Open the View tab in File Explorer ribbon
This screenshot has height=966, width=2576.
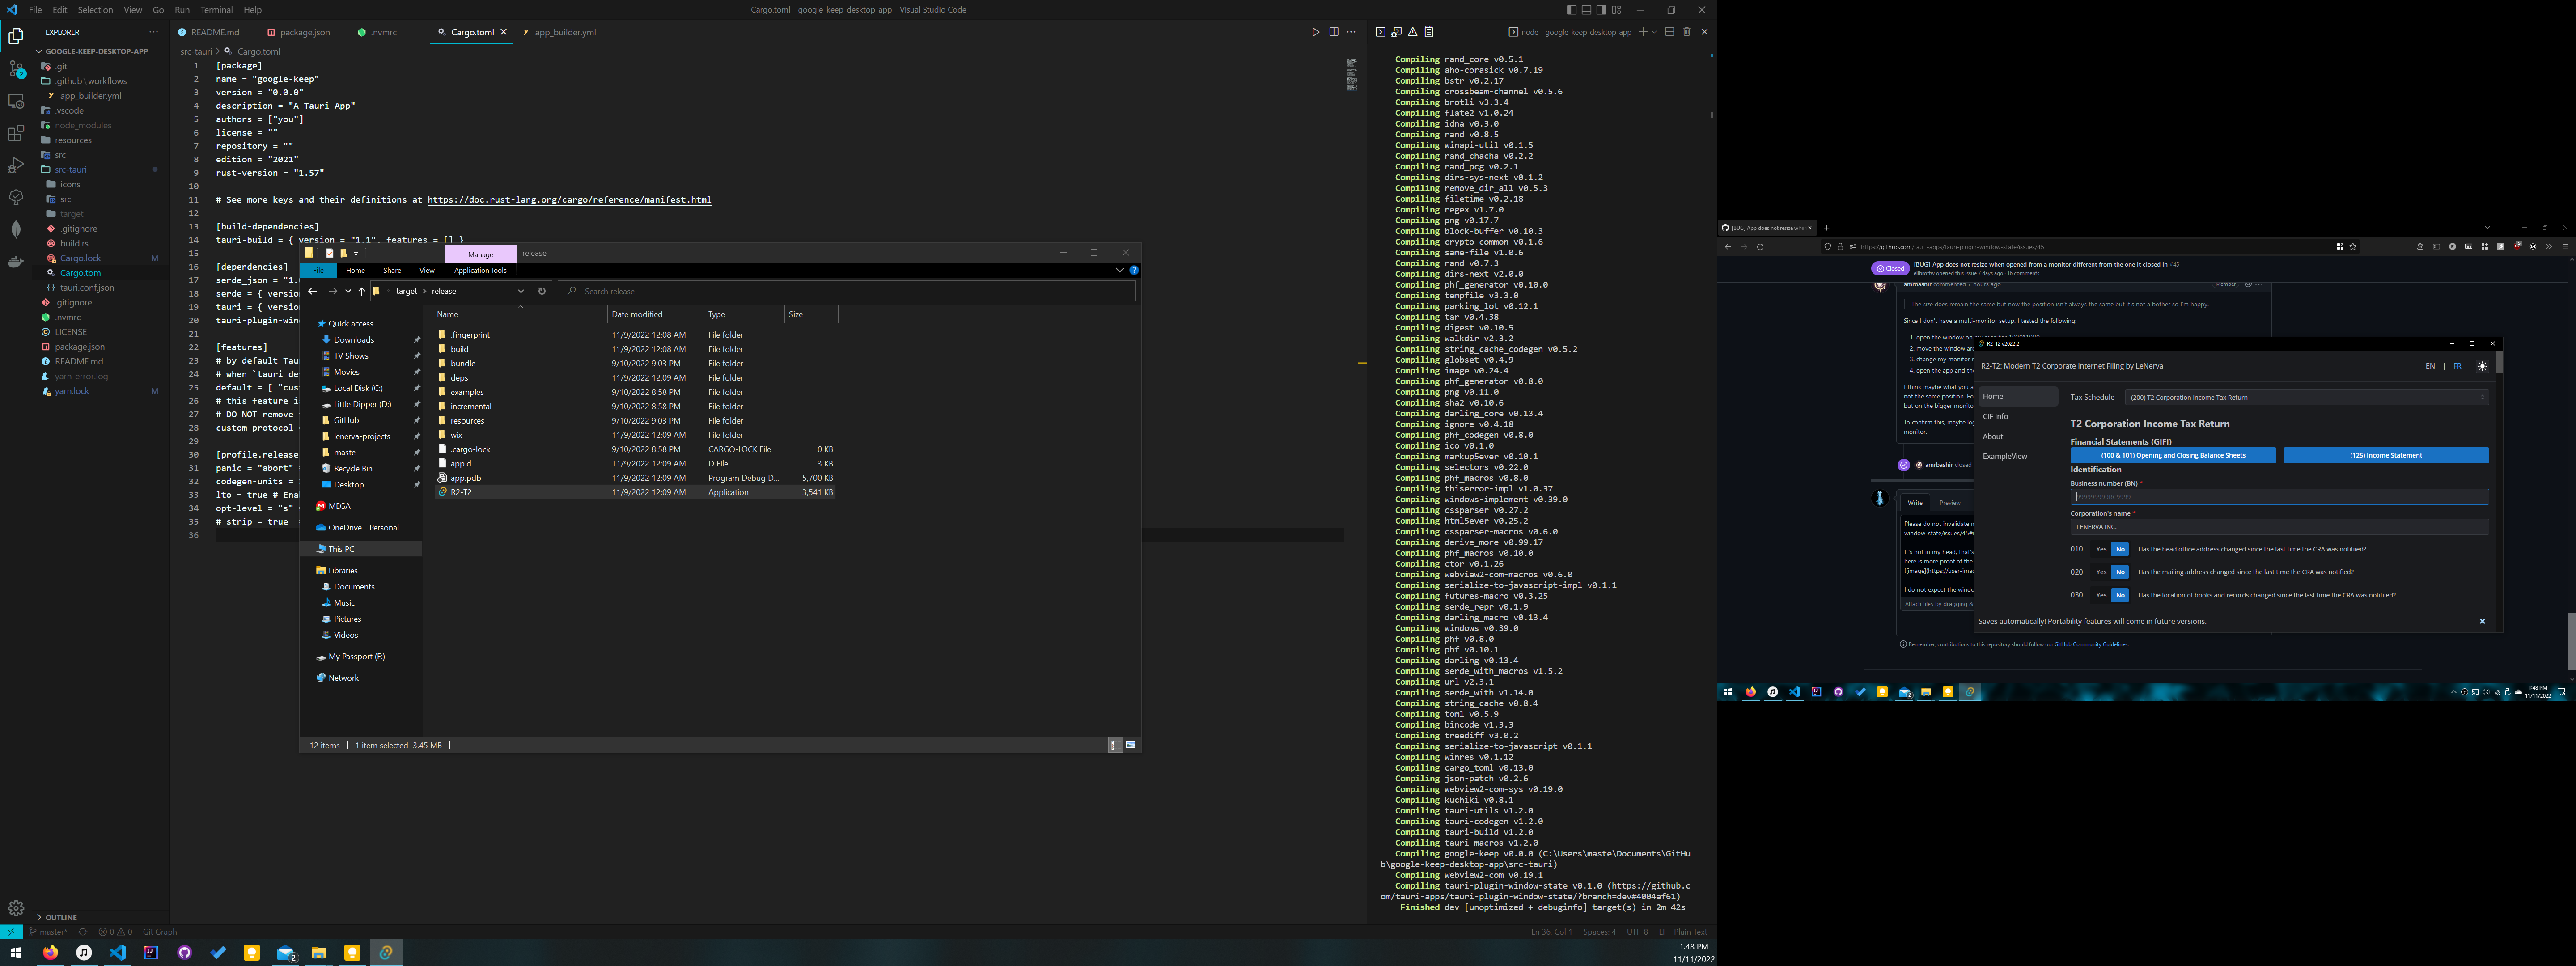click(427, 270)
